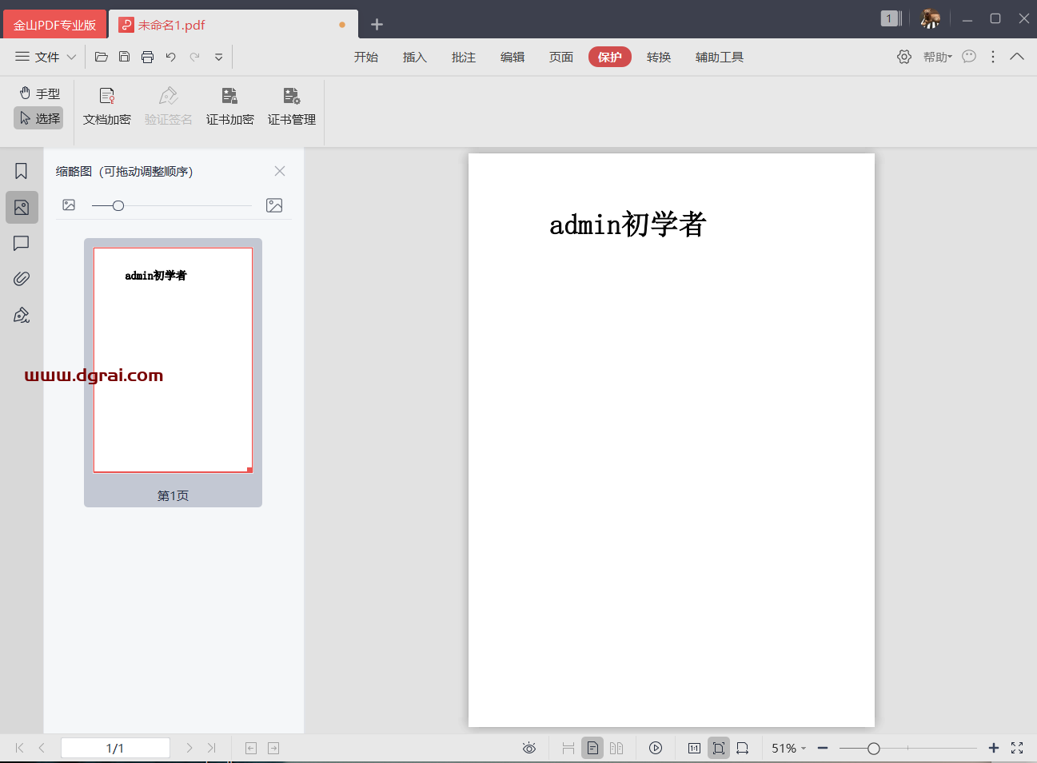The image size is (1037, 763).
Task: Open the 文件 menu
Action: click(x=38, y=57)
